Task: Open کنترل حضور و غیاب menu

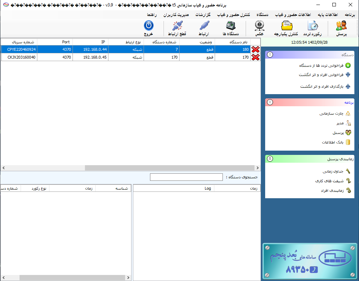Action: click(x=233, y=15)
